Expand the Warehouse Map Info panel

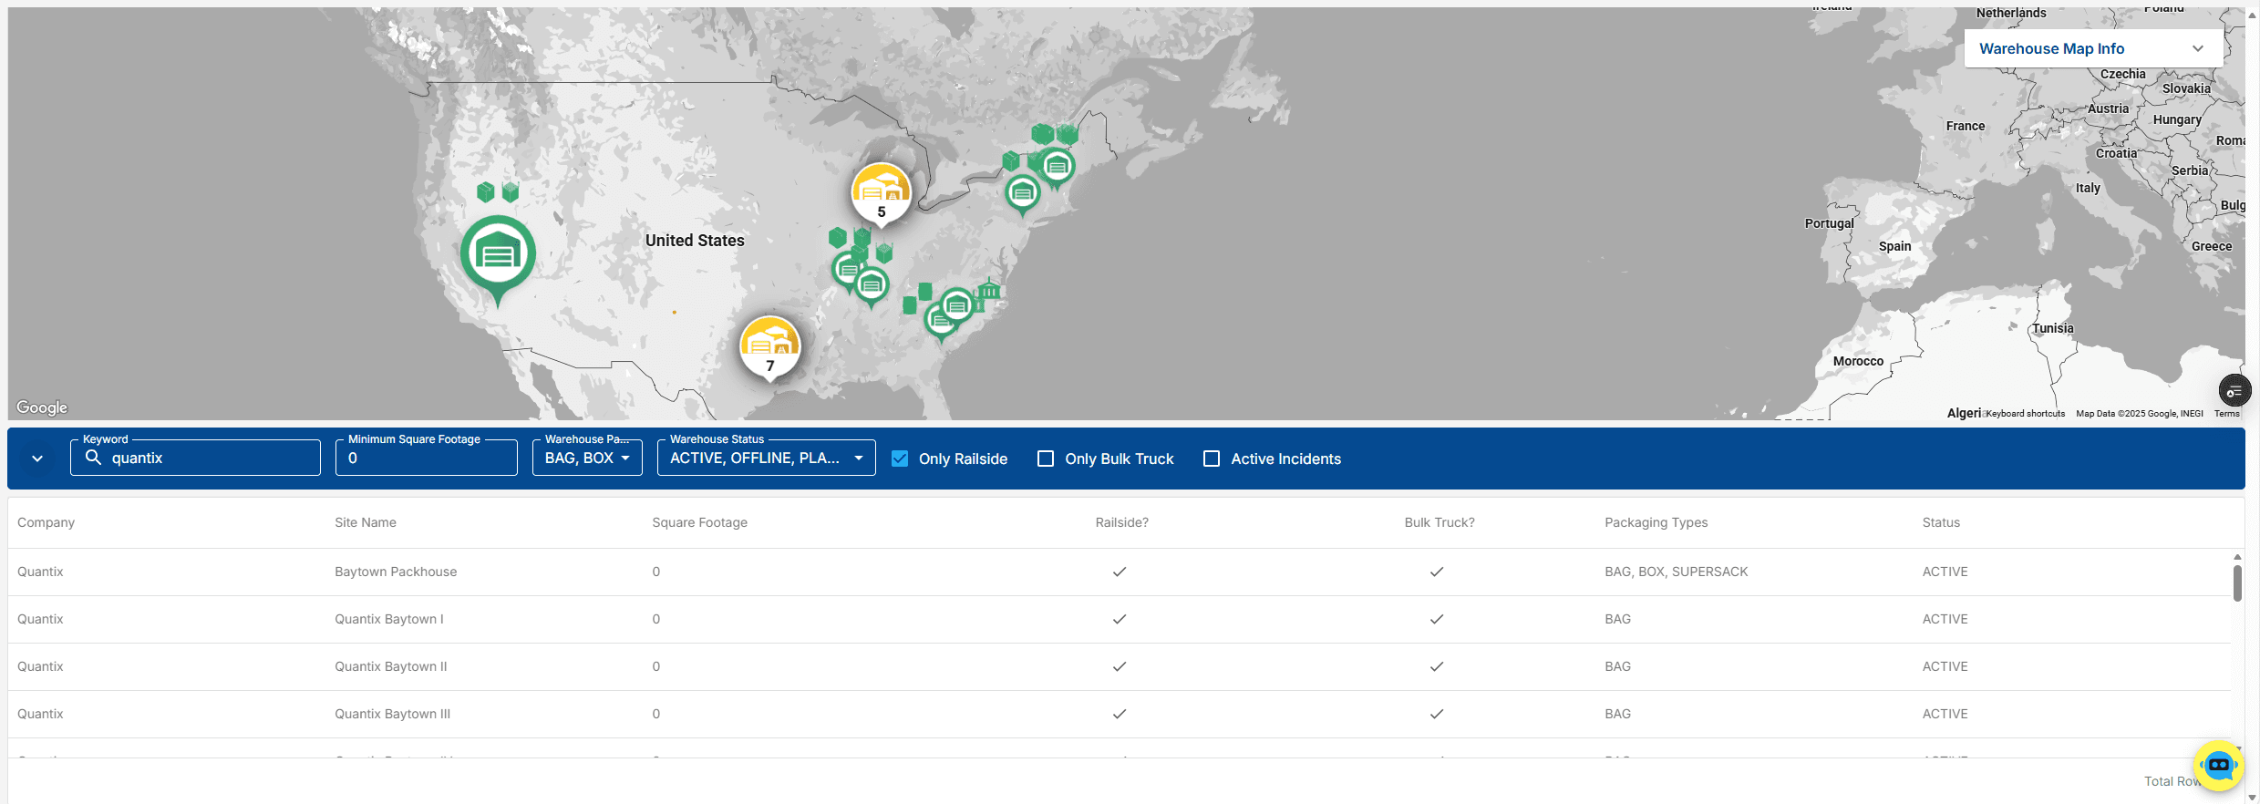tap(2093, 48)
